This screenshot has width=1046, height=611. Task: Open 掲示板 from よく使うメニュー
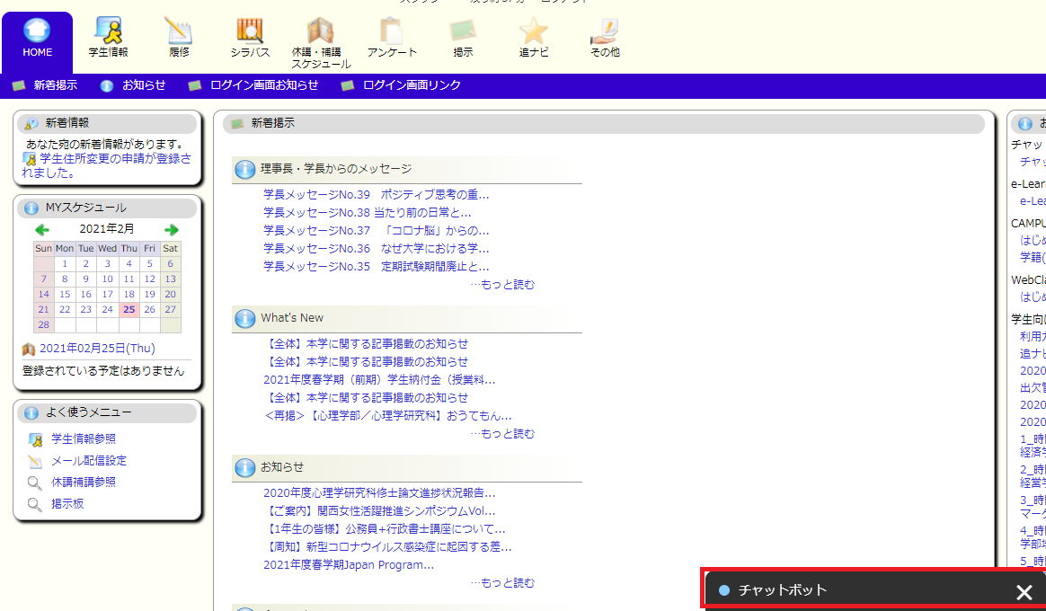[x=67, y=504]
